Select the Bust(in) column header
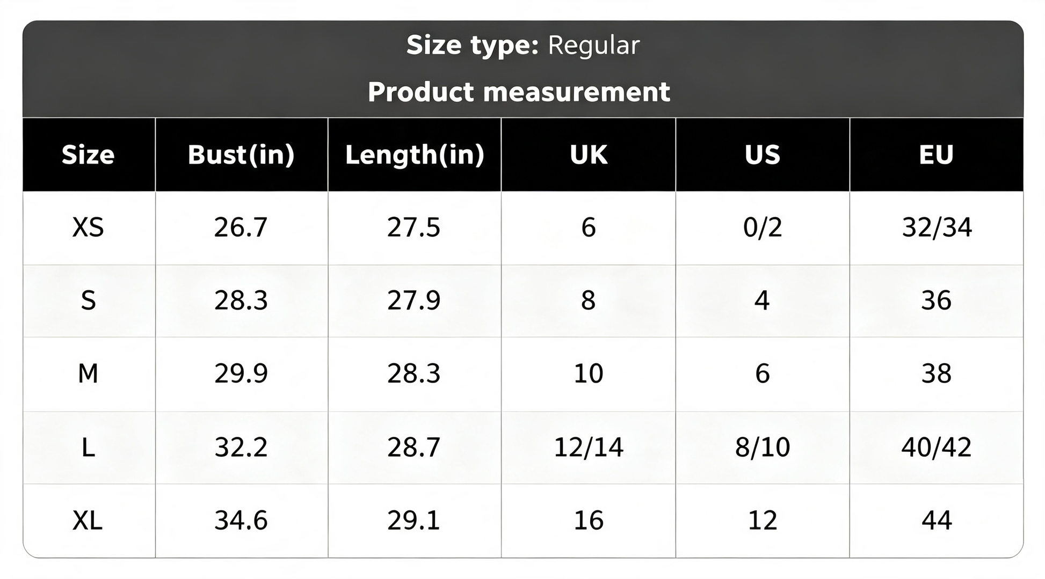 (x=242, y=155)
